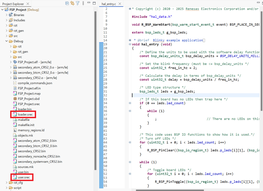Expand the folded copyright comment at line 2

[x=130, y=9]
